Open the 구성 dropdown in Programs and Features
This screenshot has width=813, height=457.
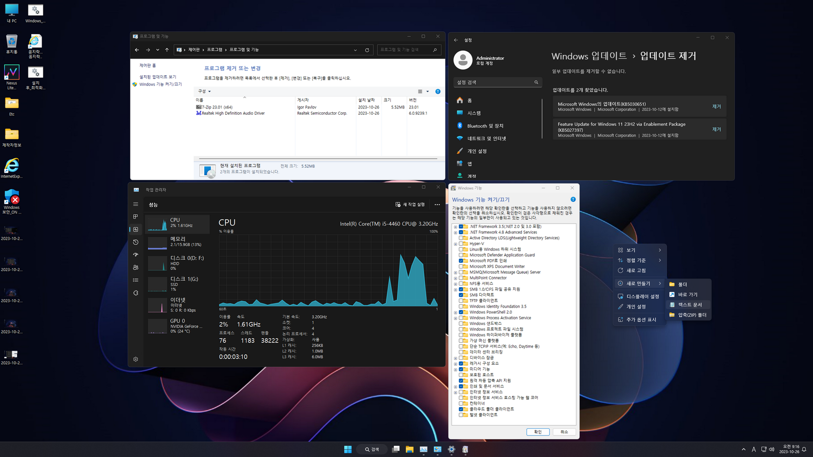pyautogui.click(x=204, y=91)
